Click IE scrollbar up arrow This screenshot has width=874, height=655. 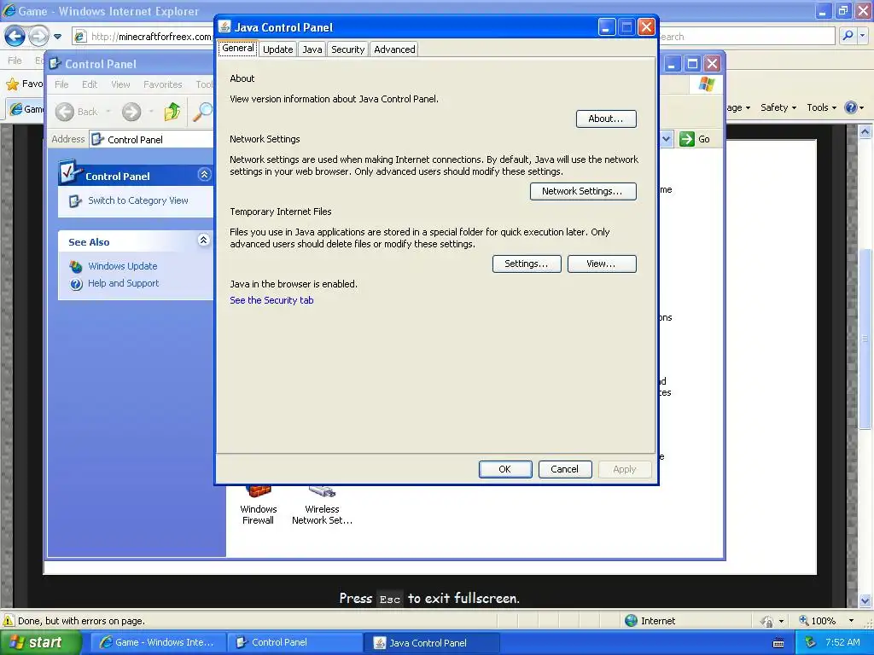point(865,132)
